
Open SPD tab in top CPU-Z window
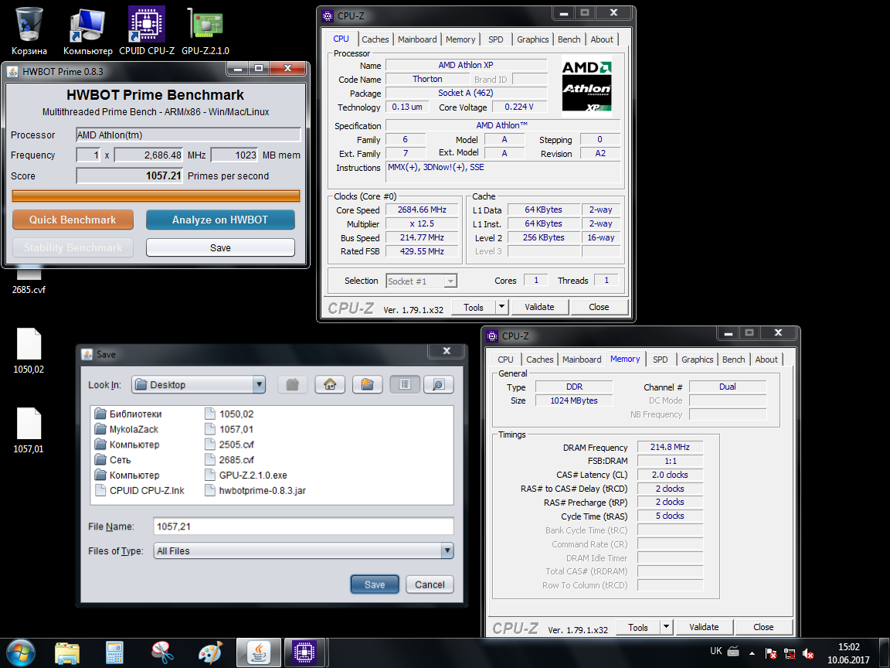click(495, 39)
